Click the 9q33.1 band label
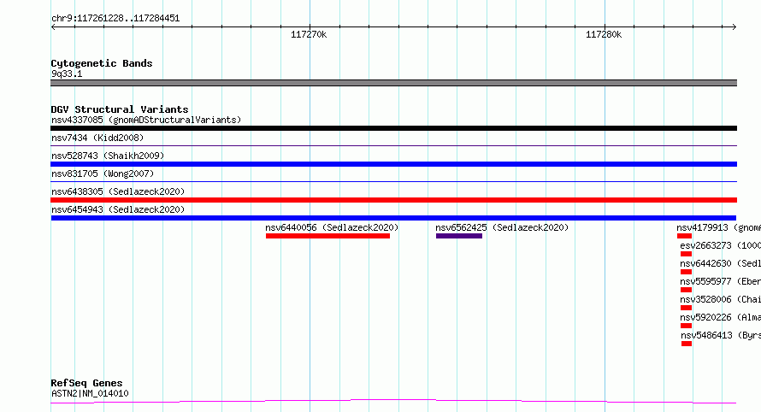Viewport: 761px width, 412px height. [x=67, y=74]
